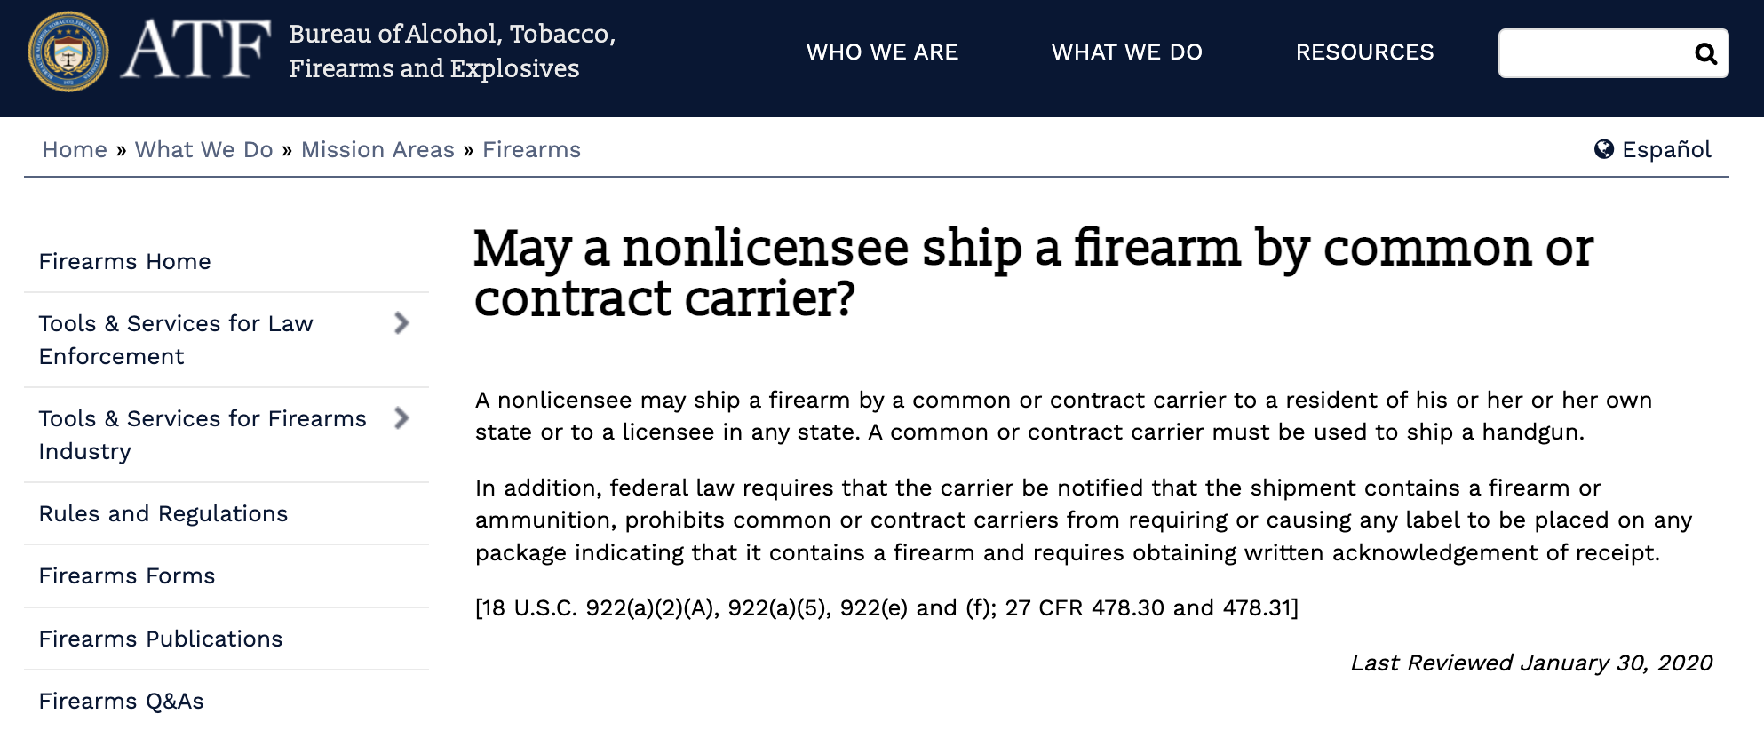Click the search magnifier icon
This screenshot has height=730, width=1764.
coord(1705,53)
